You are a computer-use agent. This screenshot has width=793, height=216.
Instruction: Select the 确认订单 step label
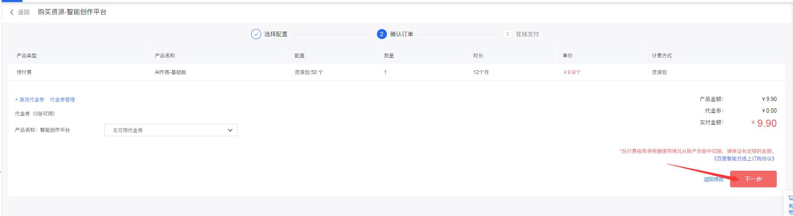(x=401, y=34)
